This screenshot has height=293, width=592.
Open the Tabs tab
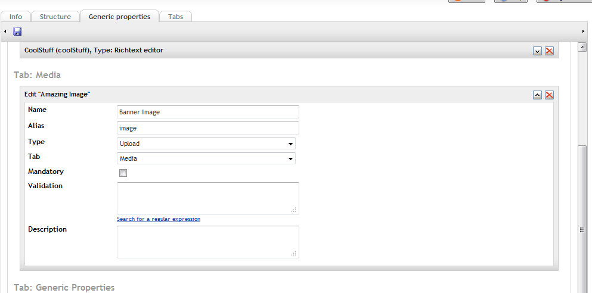[175, 17]
